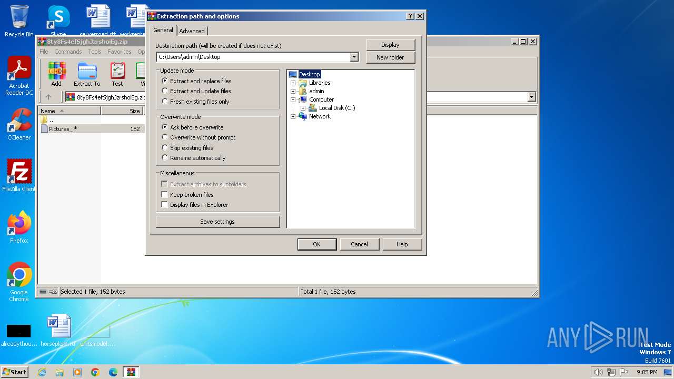
Task: Open the destination path dropdown
Action: tap(354, 57)
